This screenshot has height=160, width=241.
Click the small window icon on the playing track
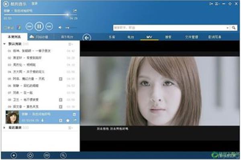(x=74, y=114)
